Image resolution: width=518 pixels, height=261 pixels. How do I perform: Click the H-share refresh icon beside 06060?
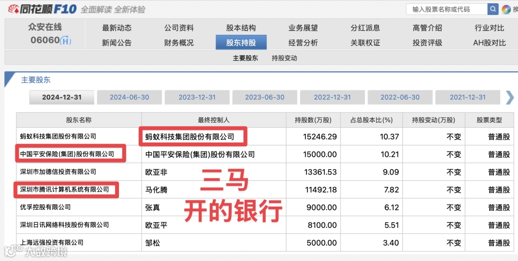[66, 41]
